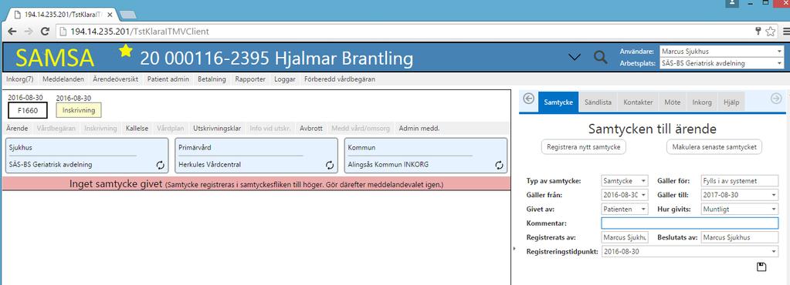Click the Gäller för field
Image resolution: width=790 pixels, height=285 pixels.
point(739,180)
